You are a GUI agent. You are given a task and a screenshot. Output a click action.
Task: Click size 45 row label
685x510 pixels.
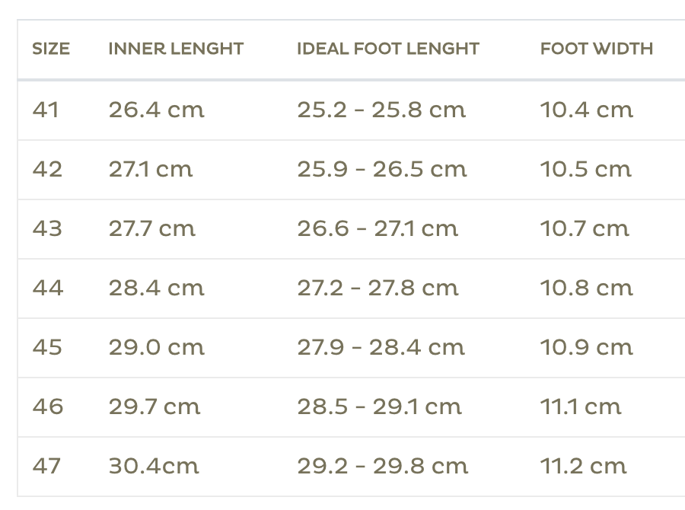[x=47, y=347]
